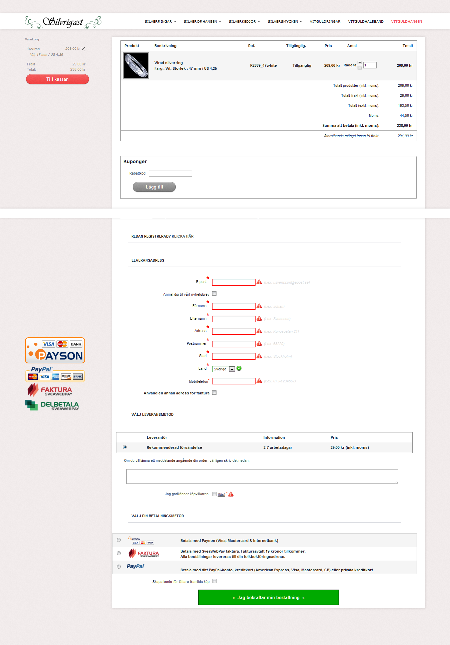Click the 'Radera' link in cart
This screenshot has width=450, height=645.
pos(350,65)
